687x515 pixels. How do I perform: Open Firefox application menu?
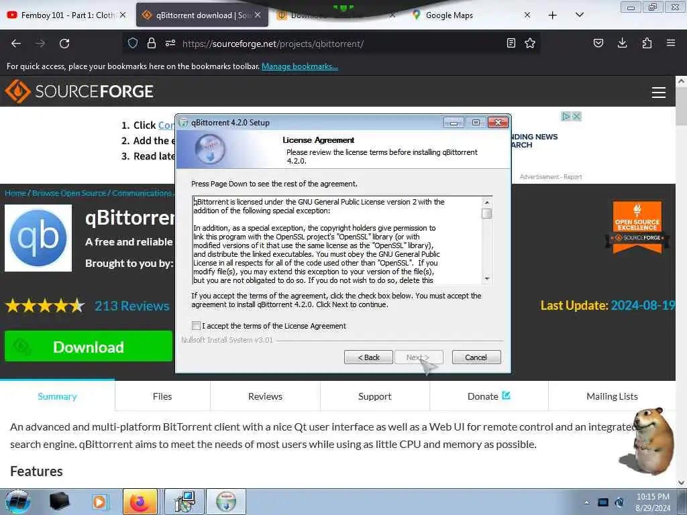point(671,43)
